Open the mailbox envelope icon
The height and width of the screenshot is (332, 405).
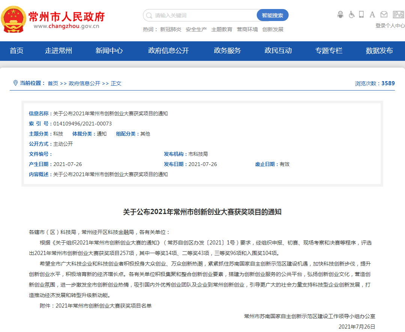pyautogui.click(x=384, y=15)
